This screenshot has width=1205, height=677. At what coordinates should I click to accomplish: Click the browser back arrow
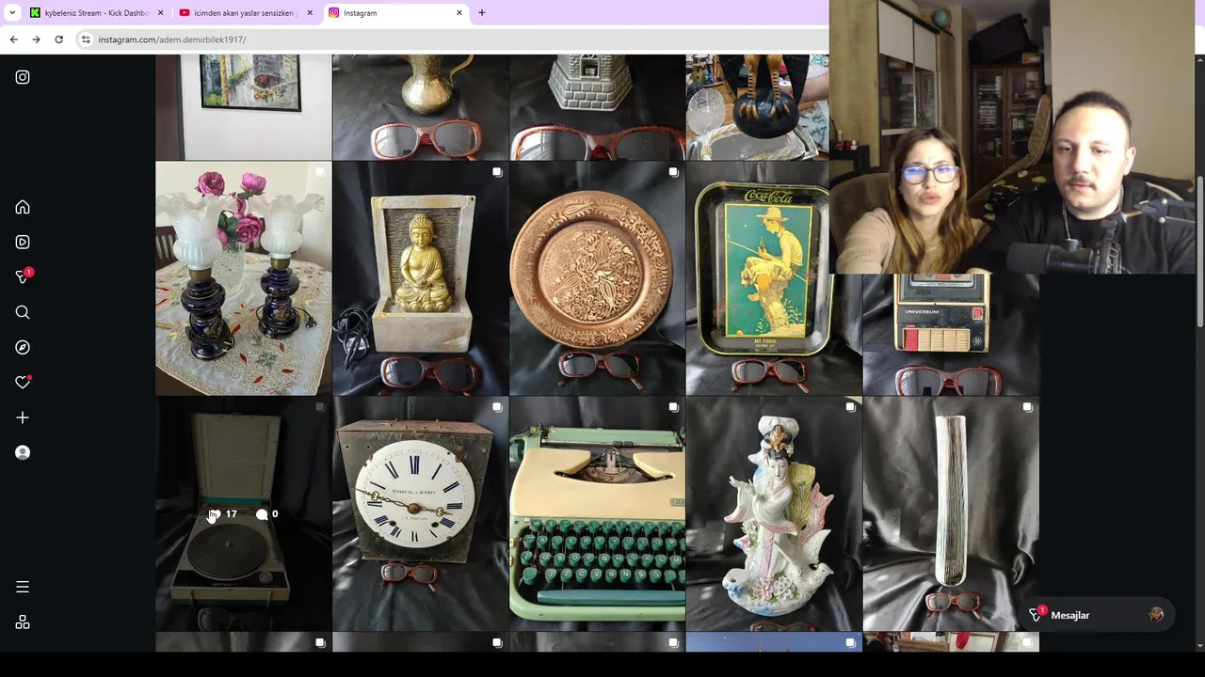(13, 39)
